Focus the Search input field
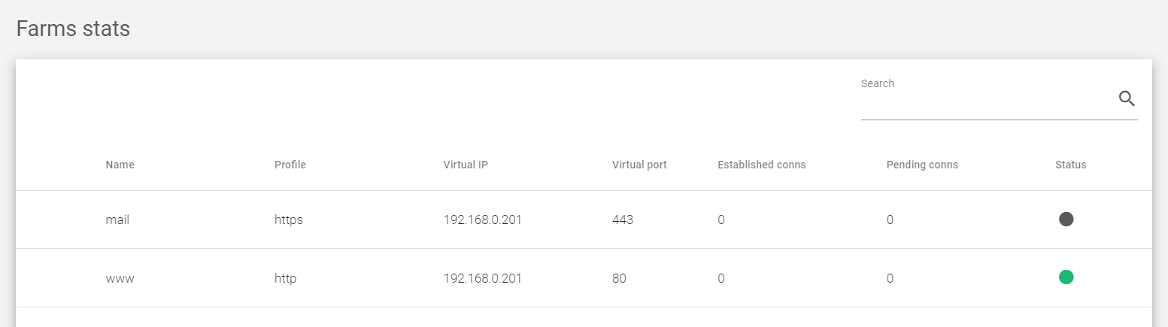1168x327 pixels. pyautogui.click(x=987, y=102)
